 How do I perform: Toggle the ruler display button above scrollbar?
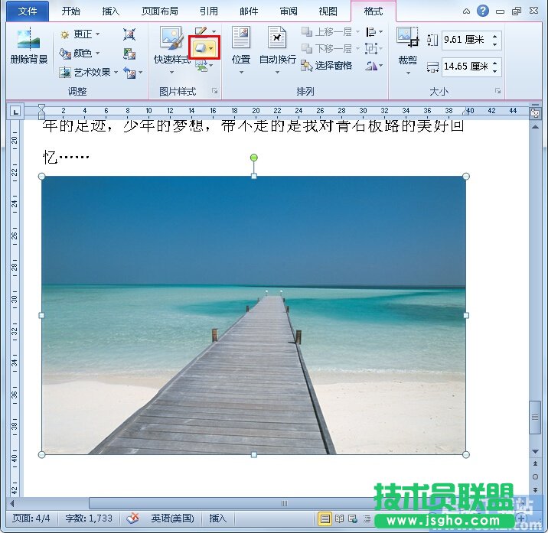535,113
